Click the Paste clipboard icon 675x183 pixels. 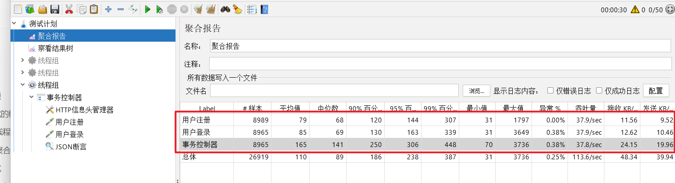tap(94, 9)
